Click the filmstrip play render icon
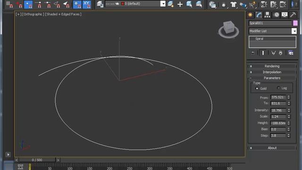 [273, 4]
